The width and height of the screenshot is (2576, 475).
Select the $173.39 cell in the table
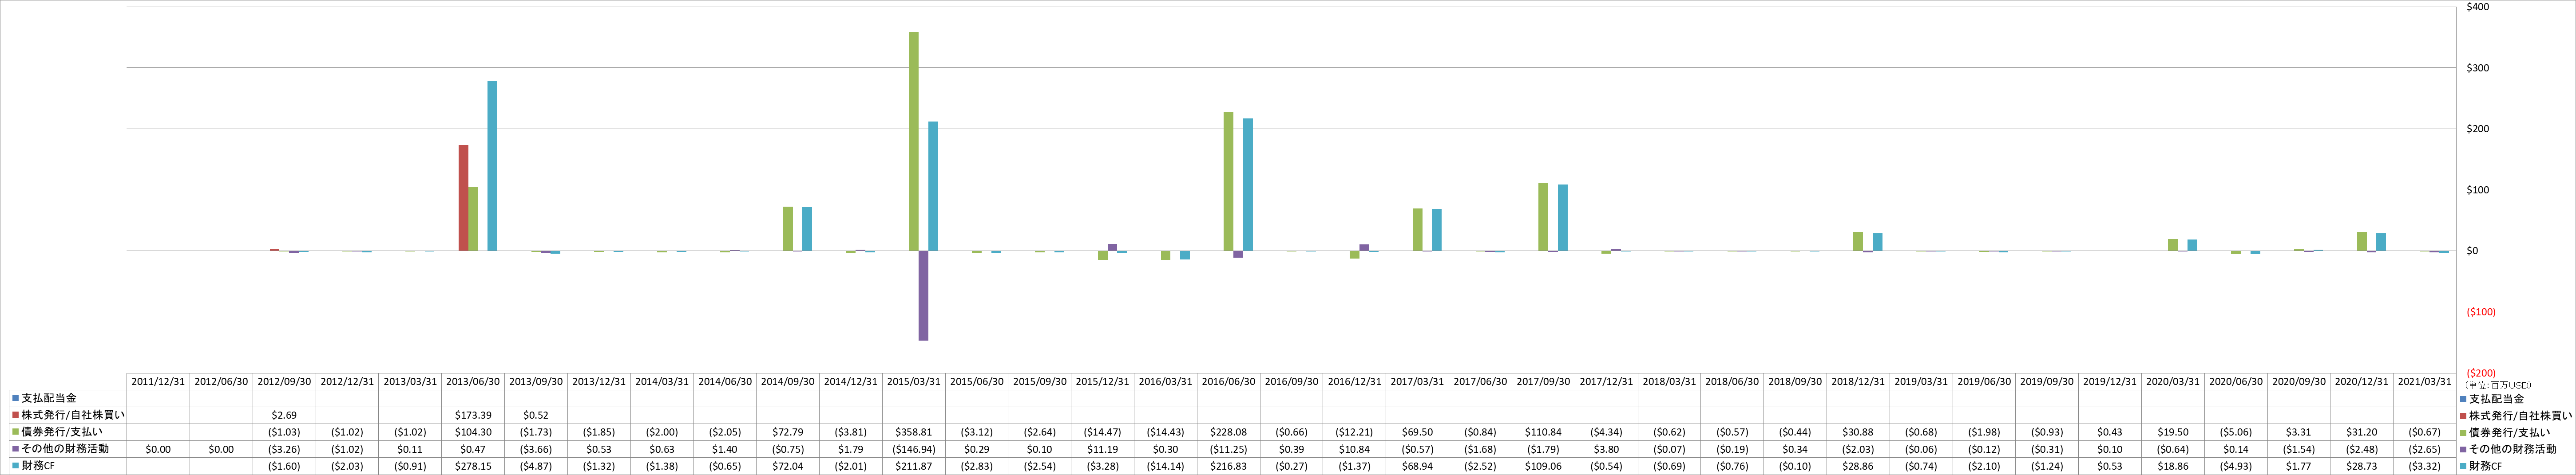coord(473,415)
